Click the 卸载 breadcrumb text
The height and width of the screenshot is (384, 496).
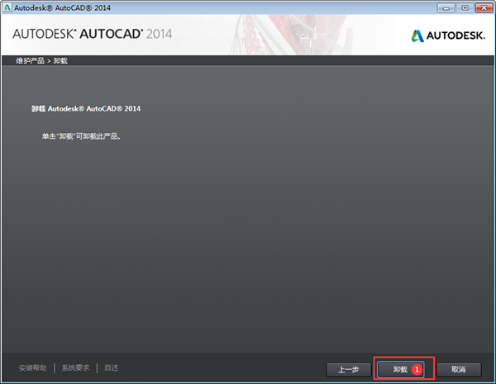(x=60, y=60)
